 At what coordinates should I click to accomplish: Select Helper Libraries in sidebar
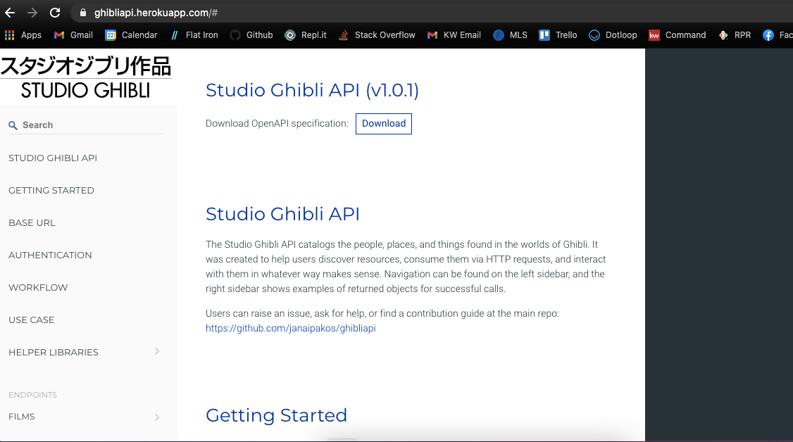click(53, 352)
